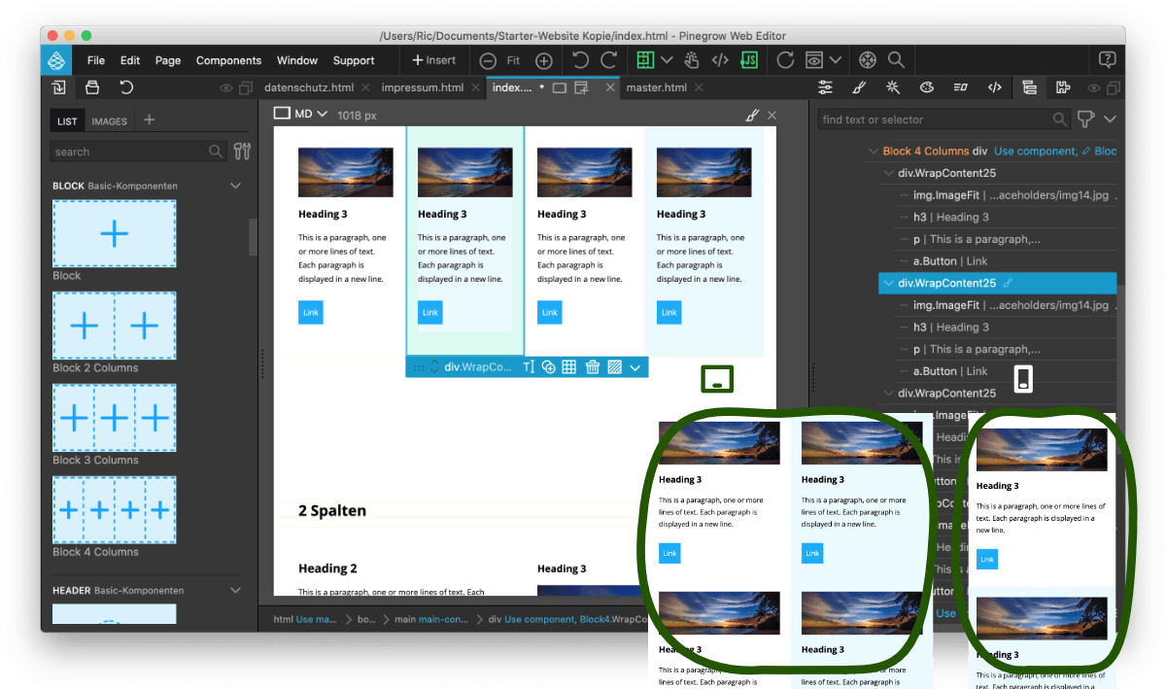This screenshot has height=689, width=1166.
Task: Collapse the selected div.WrapContent25 node
Action: pos(887,284)
